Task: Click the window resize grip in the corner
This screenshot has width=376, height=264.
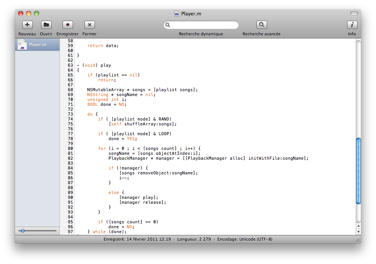Action: [358, 240]
